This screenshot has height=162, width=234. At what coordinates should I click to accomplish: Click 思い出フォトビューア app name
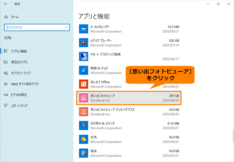103,96
